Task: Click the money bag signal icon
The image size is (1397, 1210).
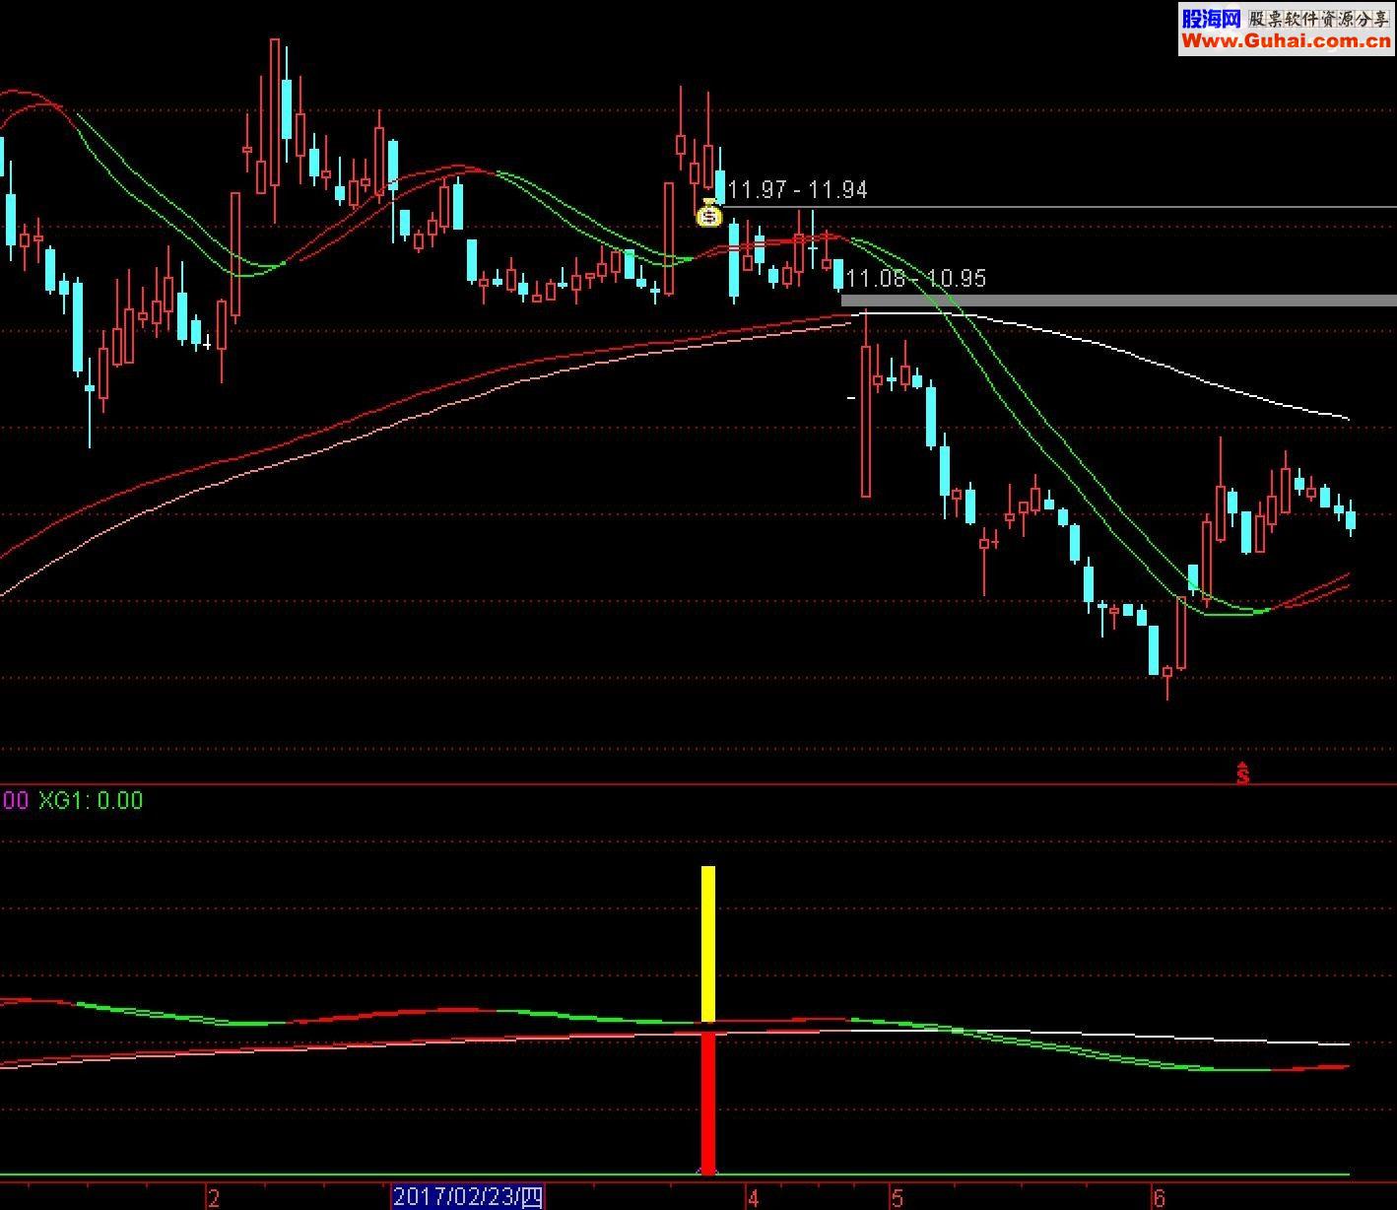Action: point(709,213)
